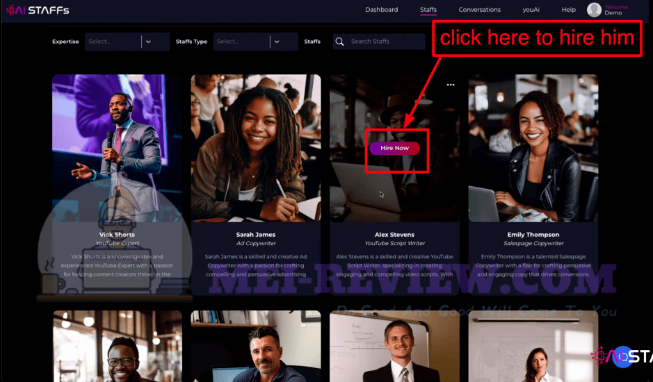Screen dimensions: 653x382
Task: Click the Salespage Copywriter role label
Action: [533, 243]
